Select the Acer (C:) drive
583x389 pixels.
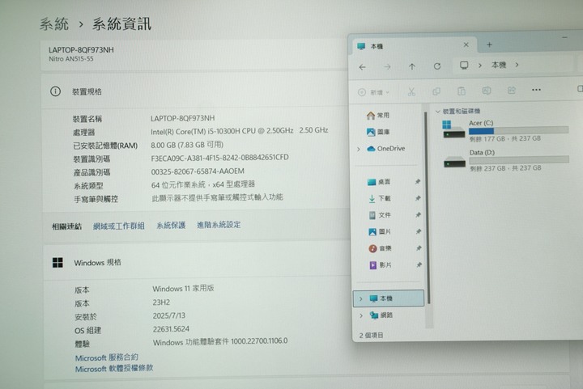504,131
